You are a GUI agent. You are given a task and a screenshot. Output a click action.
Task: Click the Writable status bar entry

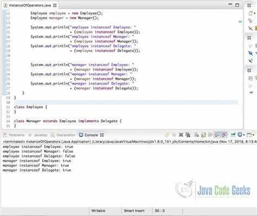98,211
